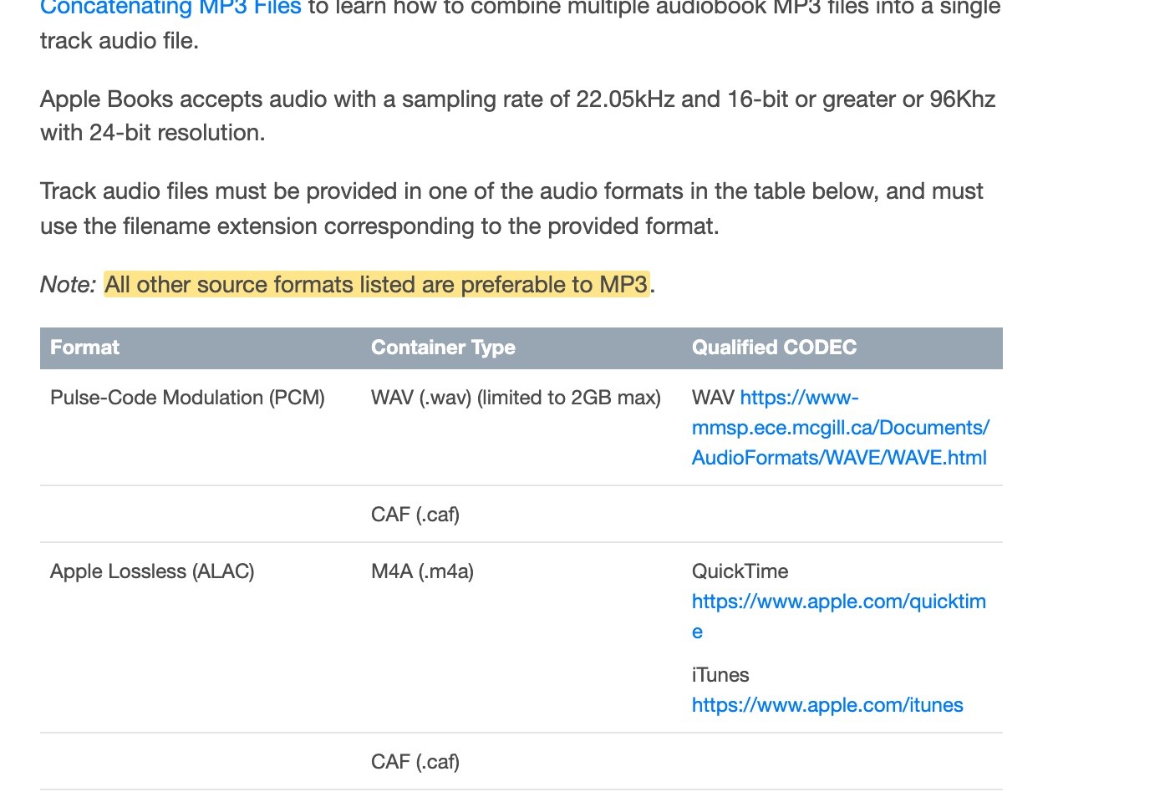The height and width of the screenshot is (802, 1170).
Task: Visit the apple.com/quicktime link
Action: [839, 617]
